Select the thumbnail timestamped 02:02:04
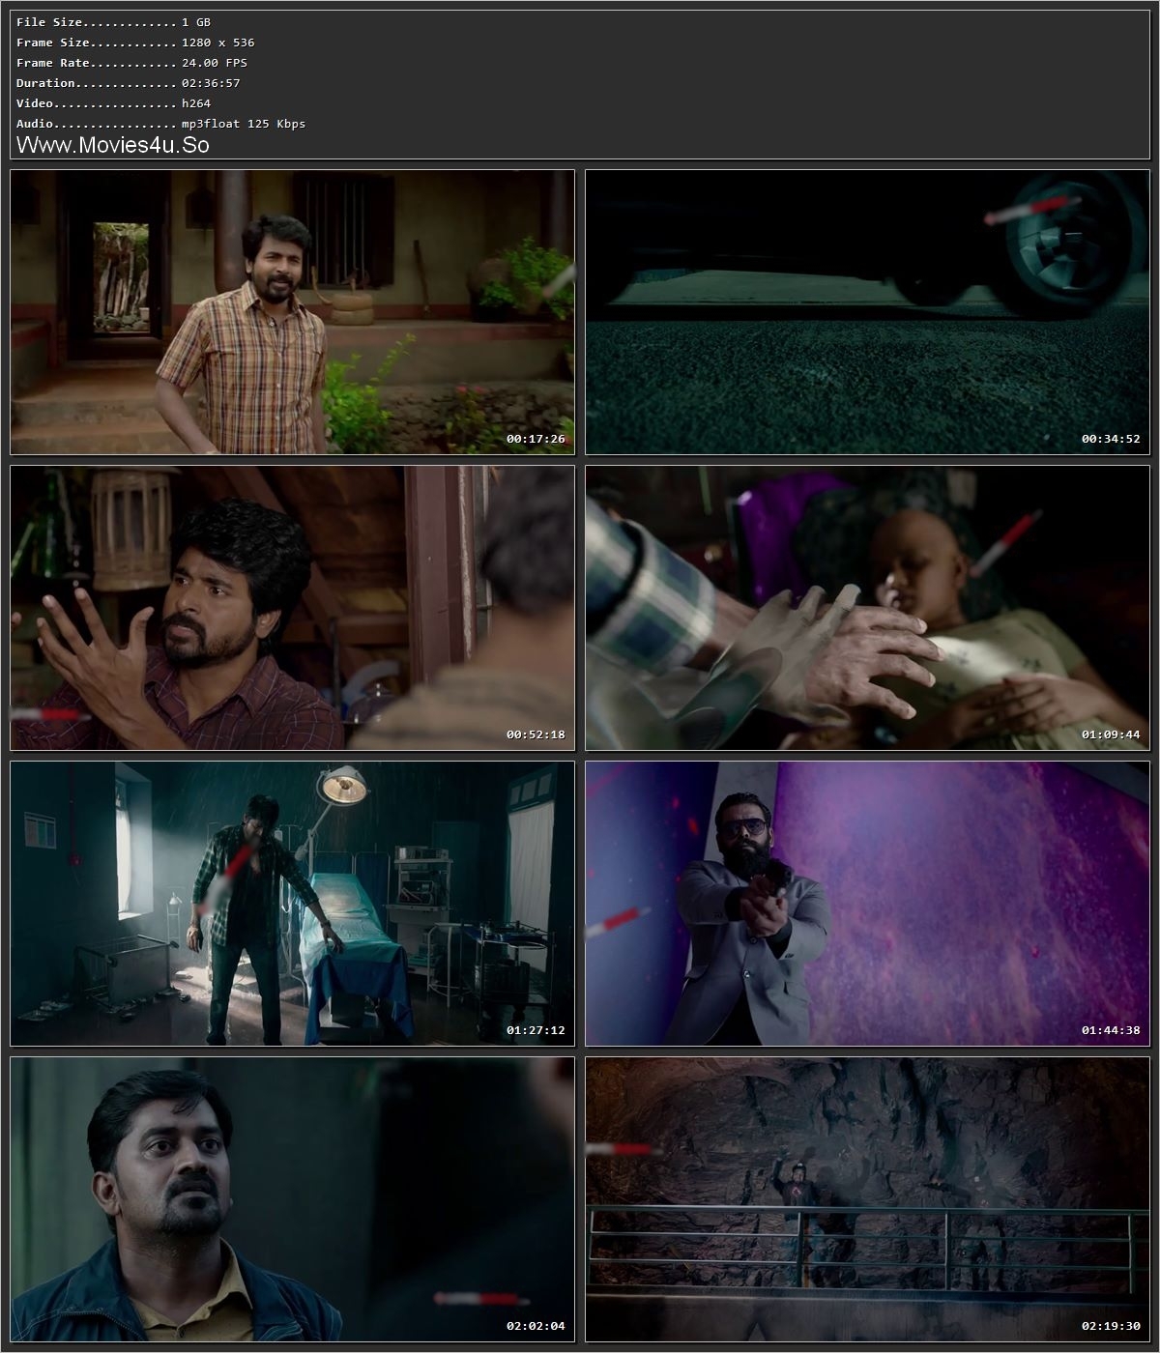The width and height of the screenshot is (1160, 1353). coord(293,1199)
